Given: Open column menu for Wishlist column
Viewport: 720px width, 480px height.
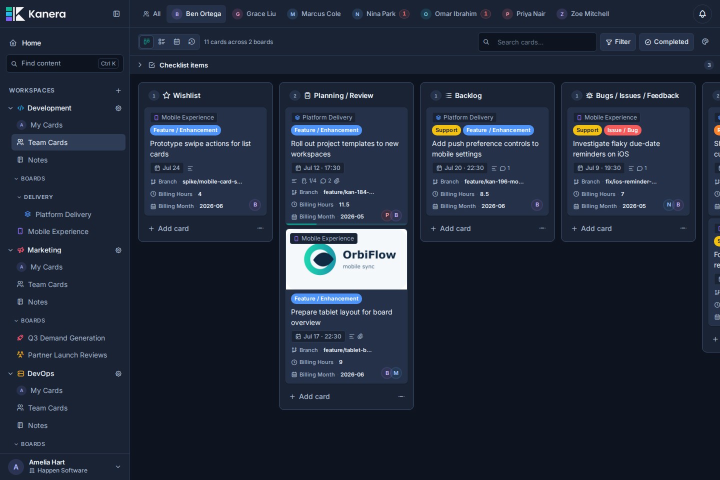Looking at the screenshot, I should tap(260, 228).
